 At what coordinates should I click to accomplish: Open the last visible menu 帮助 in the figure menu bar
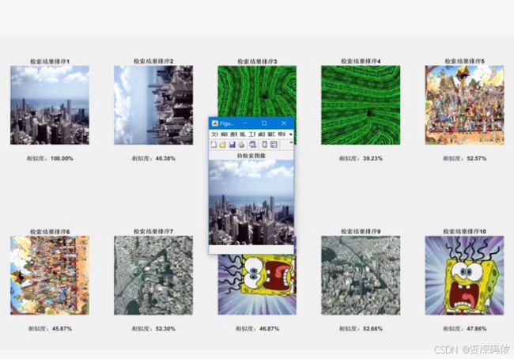282,134
